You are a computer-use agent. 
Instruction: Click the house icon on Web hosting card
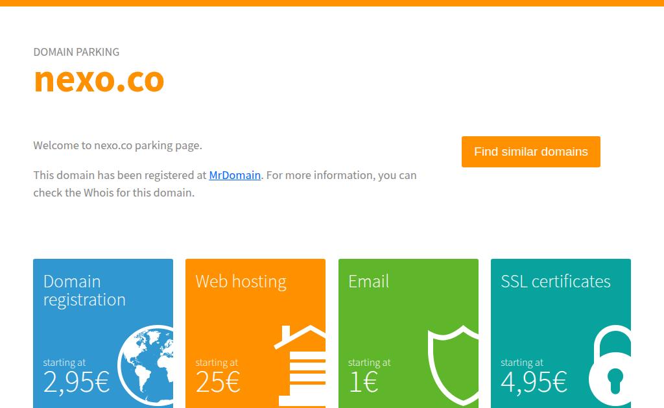[x=300, y=366]
